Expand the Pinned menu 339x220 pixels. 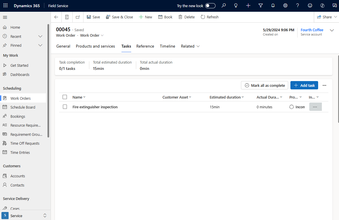40,45
